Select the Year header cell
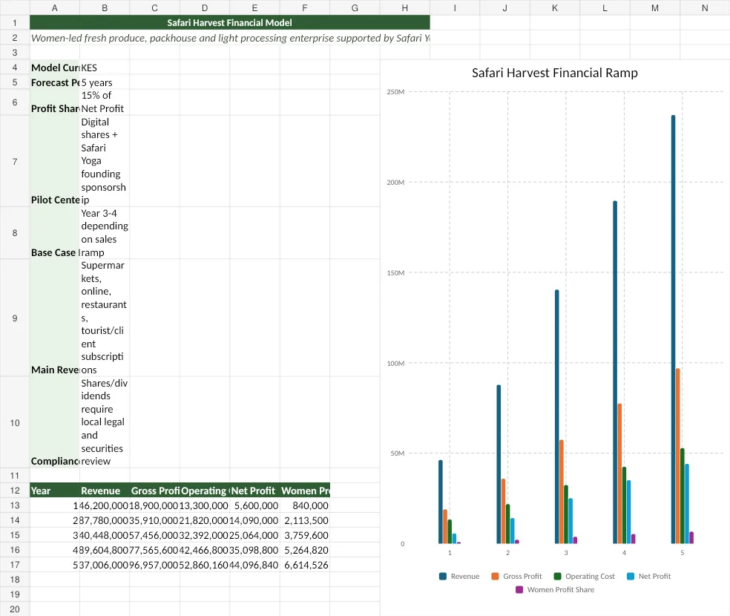Screen dimensions: 730x616 click(x=54, y=491)
